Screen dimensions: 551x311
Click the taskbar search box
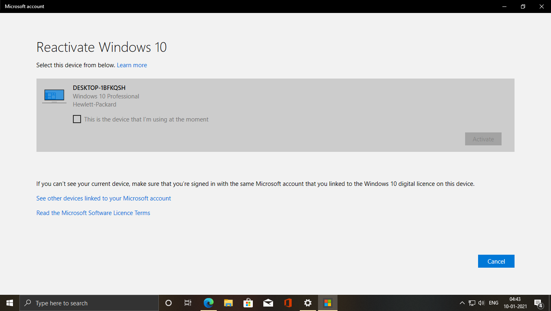coord(89,303)
